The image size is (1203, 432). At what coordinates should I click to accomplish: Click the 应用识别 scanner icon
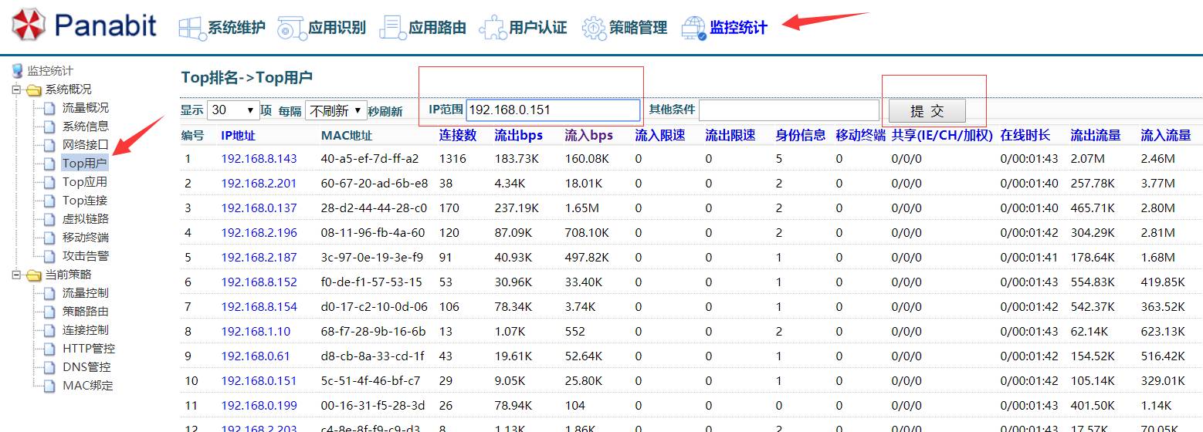(x=291, y=29)
